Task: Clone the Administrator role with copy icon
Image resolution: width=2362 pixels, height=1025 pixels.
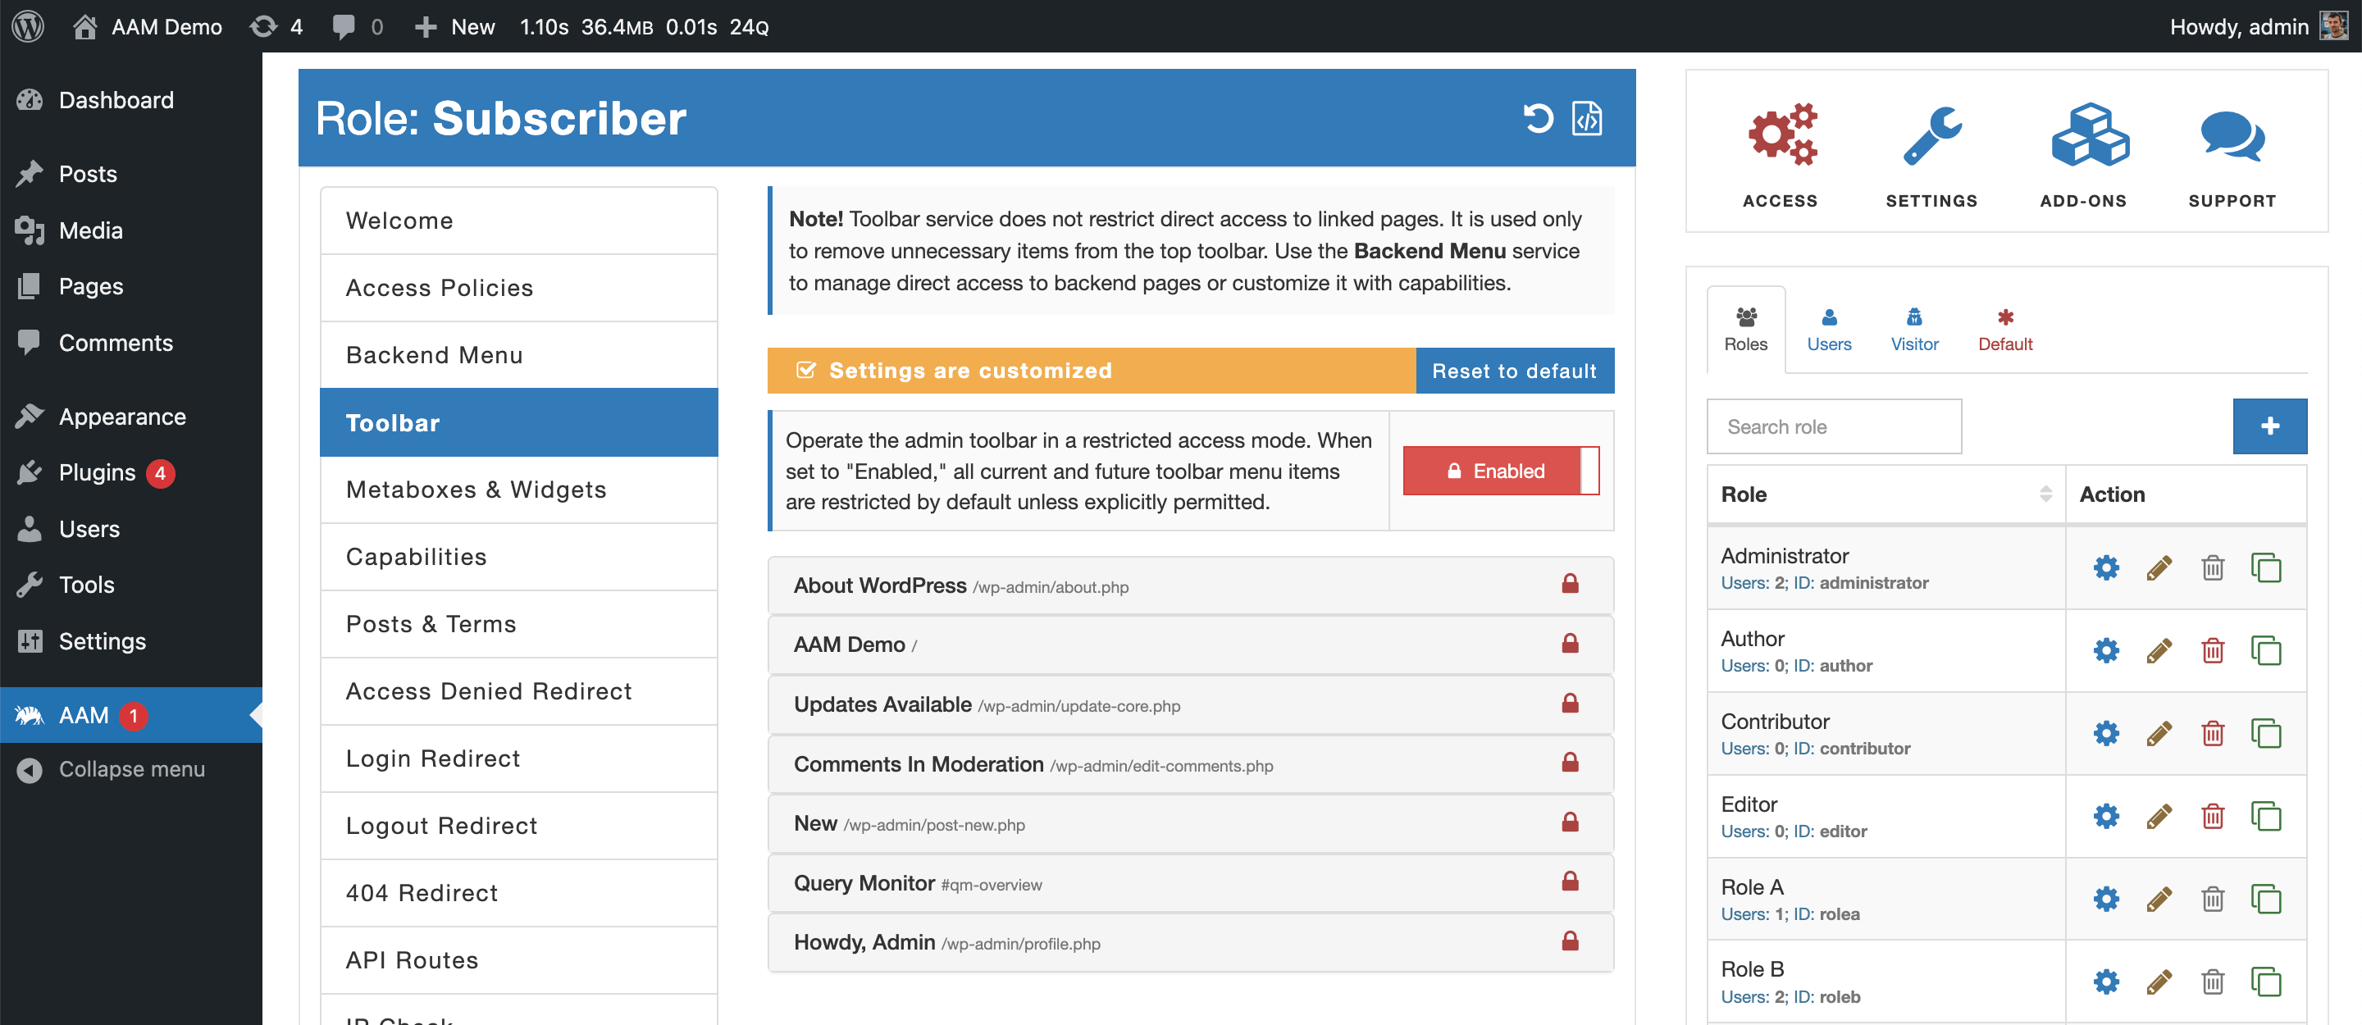Action: (x=2266, y=567)
